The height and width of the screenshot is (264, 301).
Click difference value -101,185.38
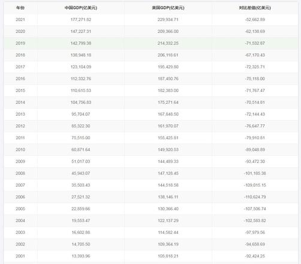point(255,173)
